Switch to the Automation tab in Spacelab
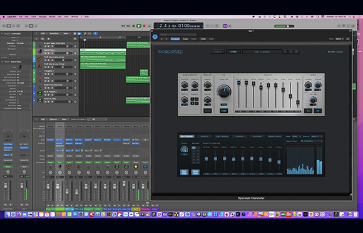Screen dimensions: 363x233 click(x=257, y=136)
